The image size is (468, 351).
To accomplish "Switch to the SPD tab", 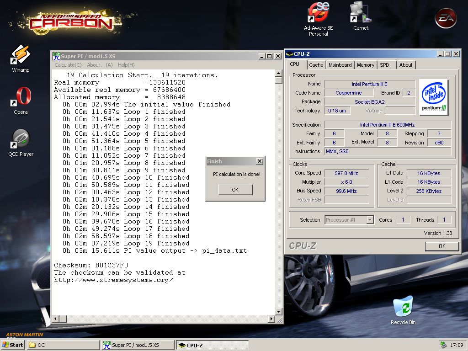I will 384,65.
